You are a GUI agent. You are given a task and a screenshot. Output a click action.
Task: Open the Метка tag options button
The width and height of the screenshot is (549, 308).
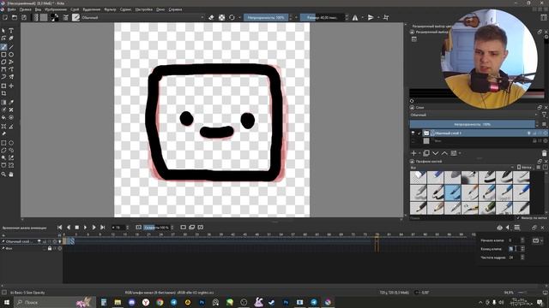click(x=524, y=168)
